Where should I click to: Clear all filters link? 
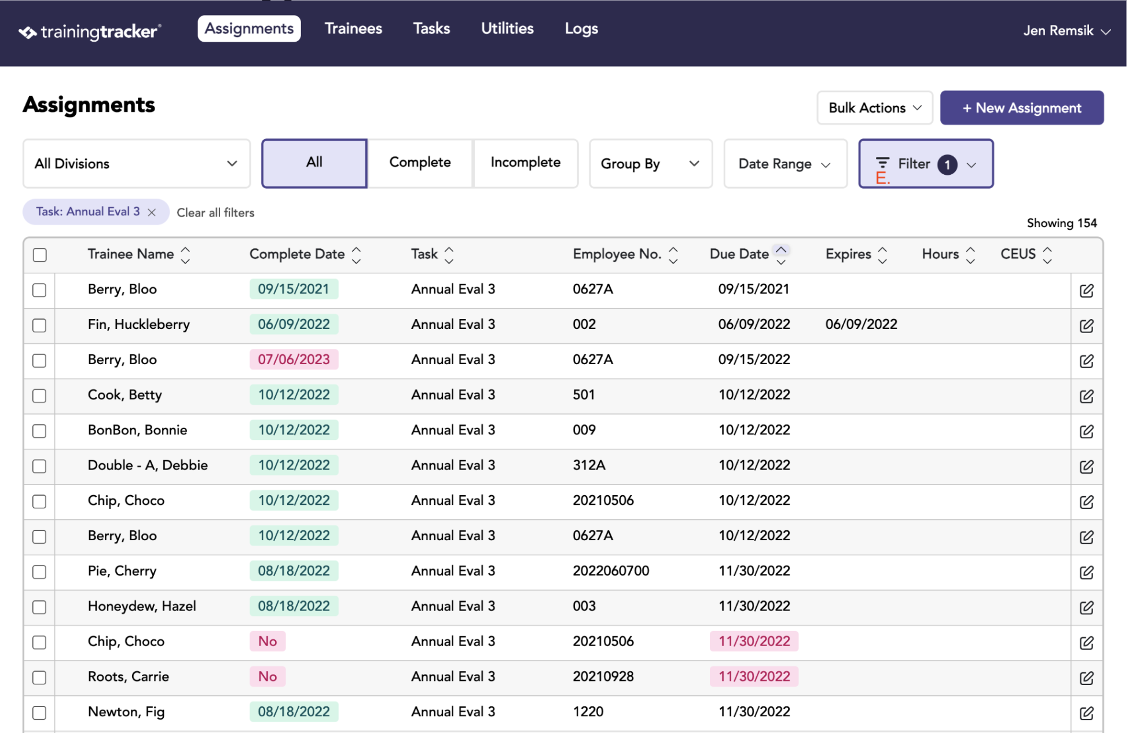tap(215, 212)
